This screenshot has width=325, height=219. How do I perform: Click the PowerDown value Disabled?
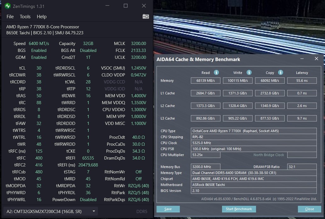point(88,199)
